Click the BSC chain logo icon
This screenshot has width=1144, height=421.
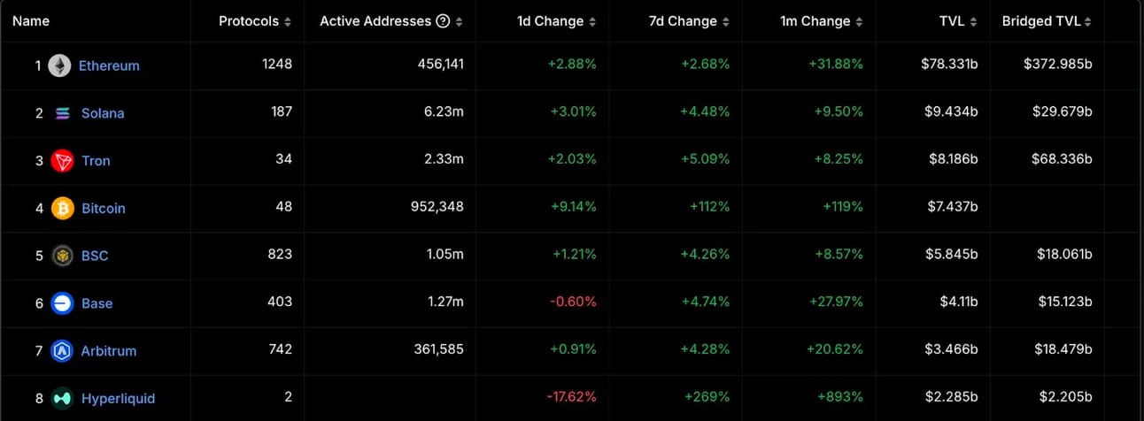pos(62,256)
